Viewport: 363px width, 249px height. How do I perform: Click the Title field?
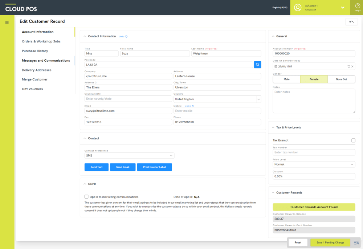click(x=101, y=53)
